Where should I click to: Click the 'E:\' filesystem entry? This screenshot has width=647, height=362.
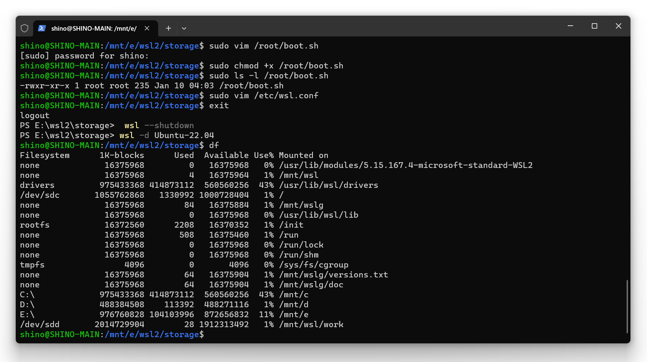coord(27,315)
